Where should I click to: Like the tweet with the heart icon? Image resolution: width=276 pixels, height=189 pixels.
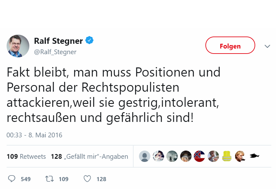pos(87,179)
